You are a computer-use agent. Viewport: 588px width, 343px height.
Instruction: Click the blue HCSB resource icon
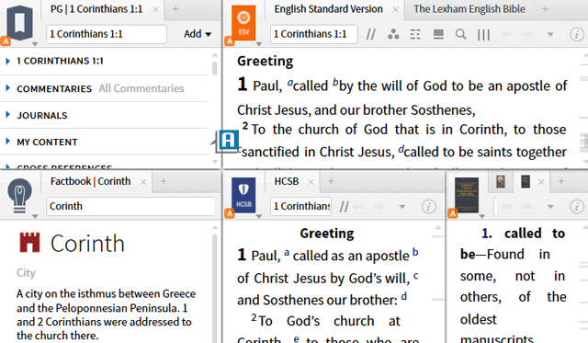243,195
